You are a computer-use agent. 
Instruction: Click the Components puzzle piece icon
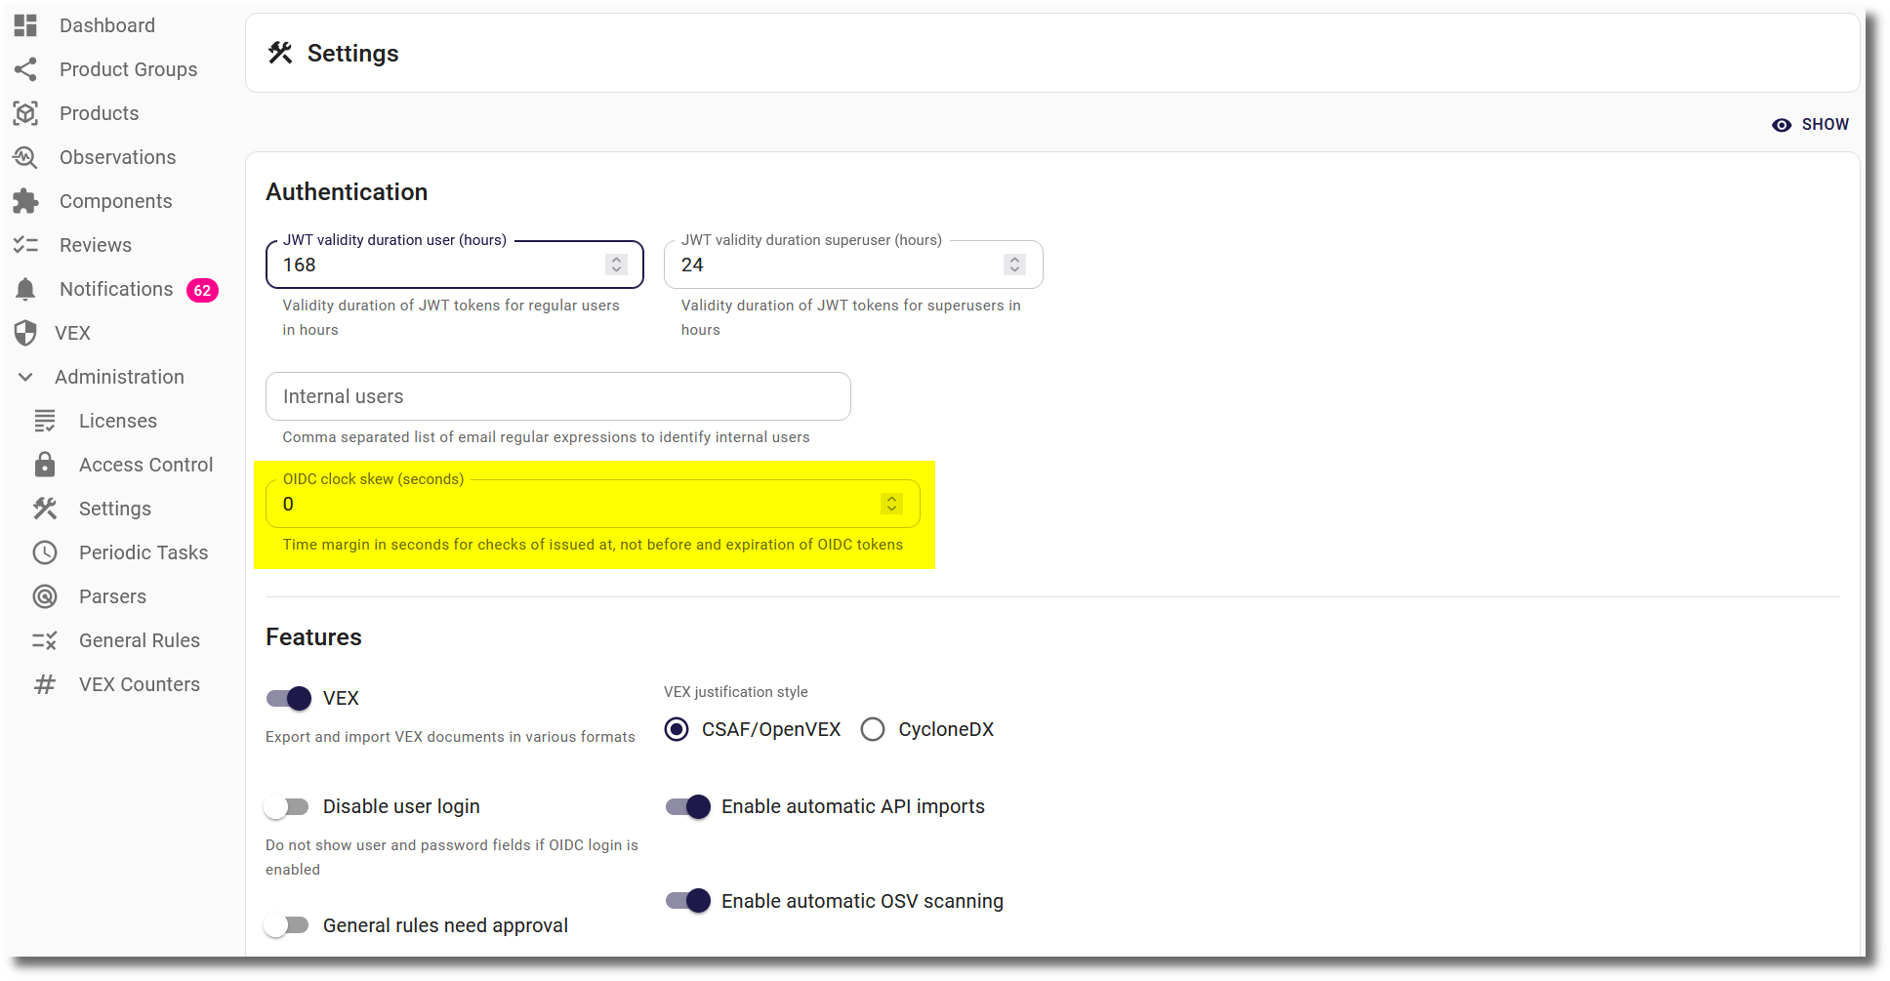click(25, 201)
